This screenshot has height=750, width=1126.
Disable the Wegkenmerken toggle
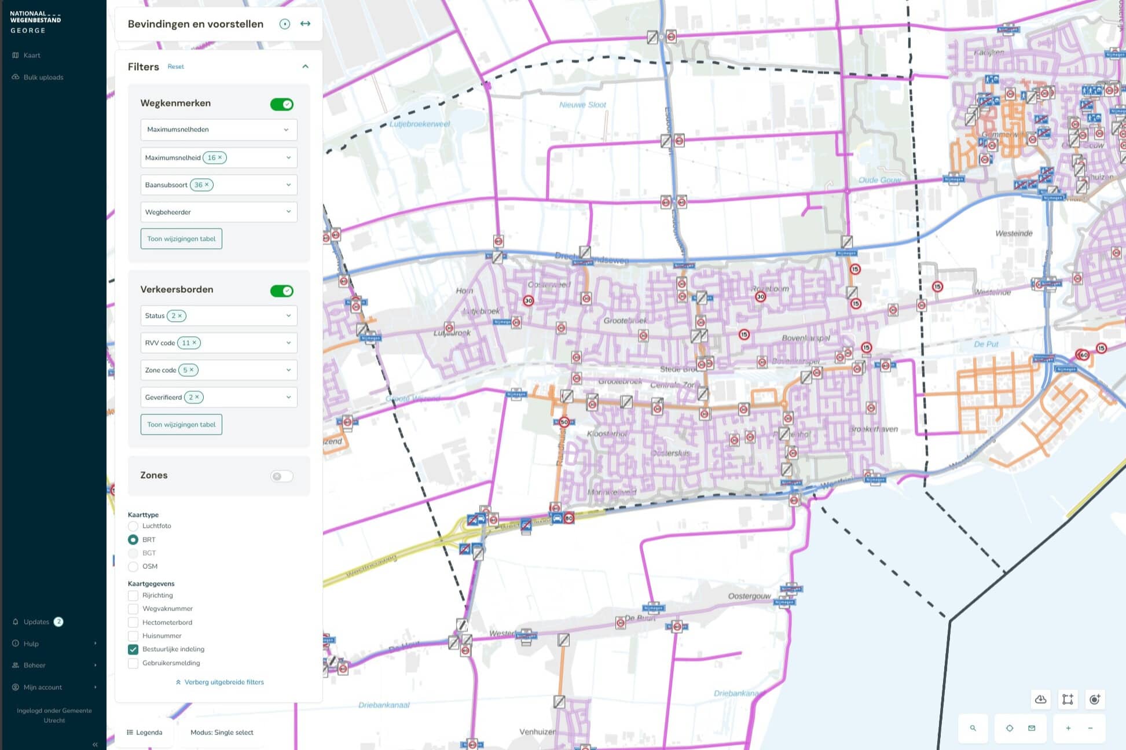point(282,104)
